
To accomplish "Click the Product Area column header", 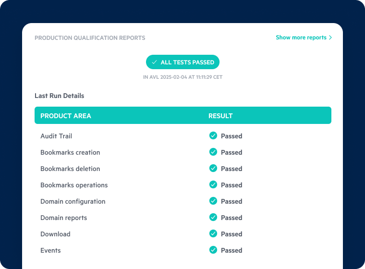I will pos(66,116).
